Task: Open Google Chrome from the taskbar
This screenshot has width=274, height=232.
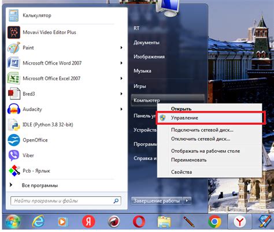Action: [x=214, y=222]
